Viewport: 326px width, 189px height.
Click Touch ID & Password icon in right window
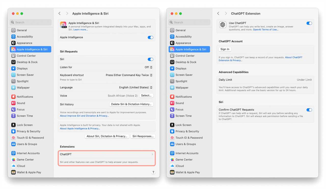pyautogui.click(x=172, y=138)
